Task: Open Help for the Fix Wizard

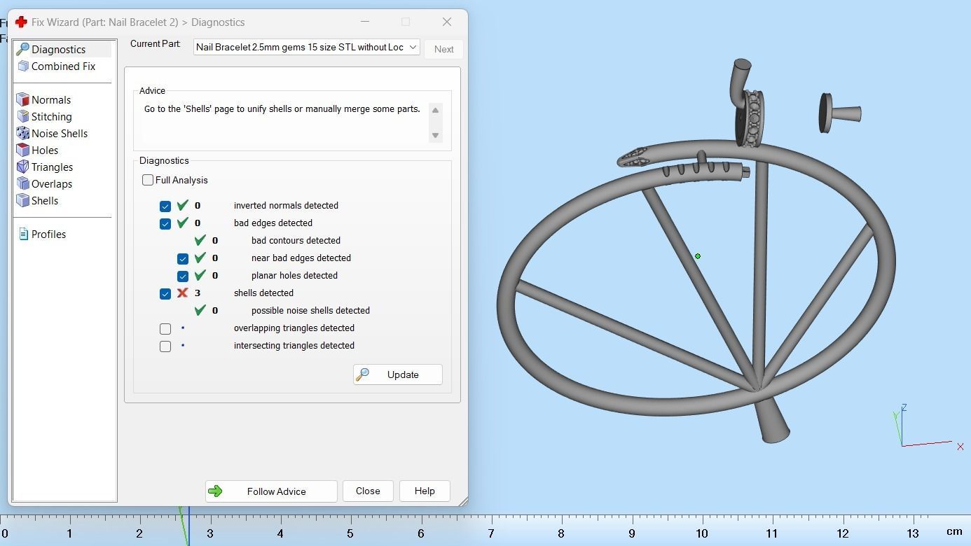Action: pos(425,491)
